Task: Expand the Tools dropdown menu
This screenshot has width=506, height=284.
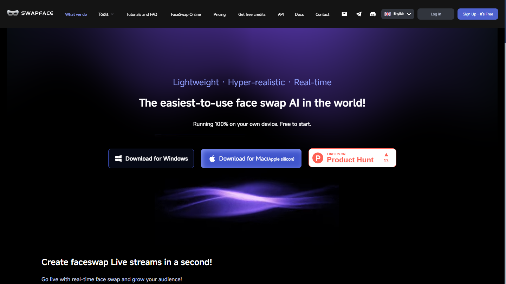Action: click(106, 14)
